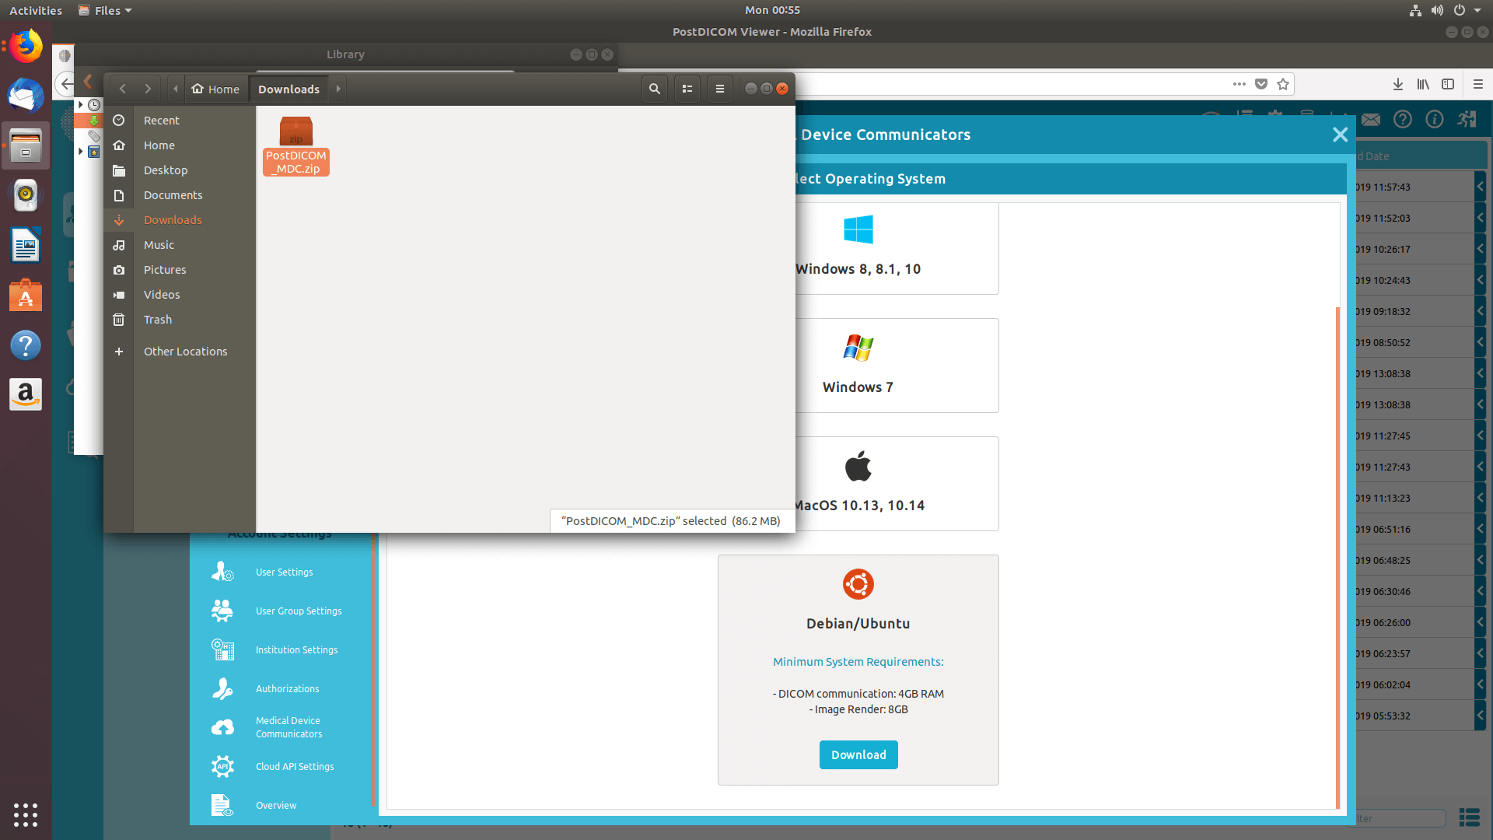The height and width of the screenshot is (840, 1493).
Task: Expand the chevron on the 11:57:43 study row
Action: coord(1481,187)
